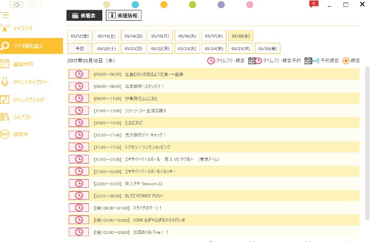Open the red notification badge showing 6
Image resolution: width=370 pixels, height=242 pixels.
pos(313,4)
